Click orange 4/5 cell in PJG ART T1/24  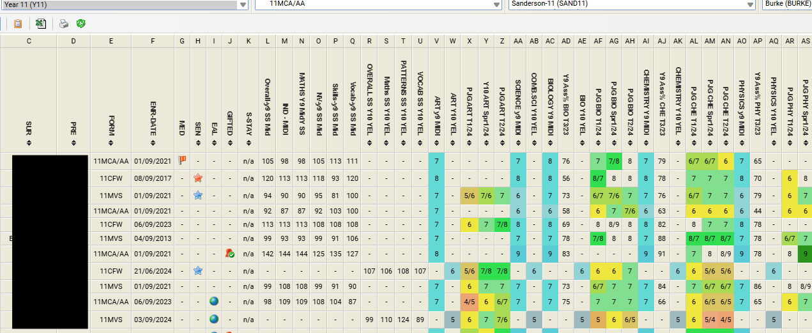tap(470, 301)
